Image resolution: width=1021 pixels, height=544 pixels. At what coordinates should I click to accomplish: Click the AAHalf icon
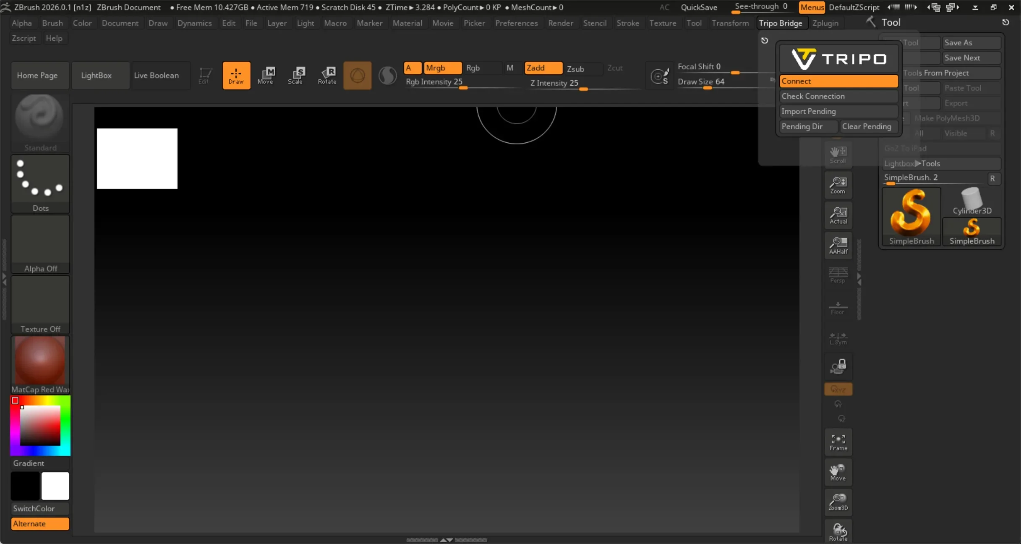click(838, 245)
